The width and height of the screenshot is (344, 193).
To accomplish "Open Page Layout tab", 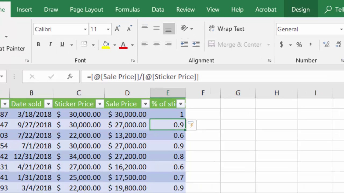I will coord(87,9).
